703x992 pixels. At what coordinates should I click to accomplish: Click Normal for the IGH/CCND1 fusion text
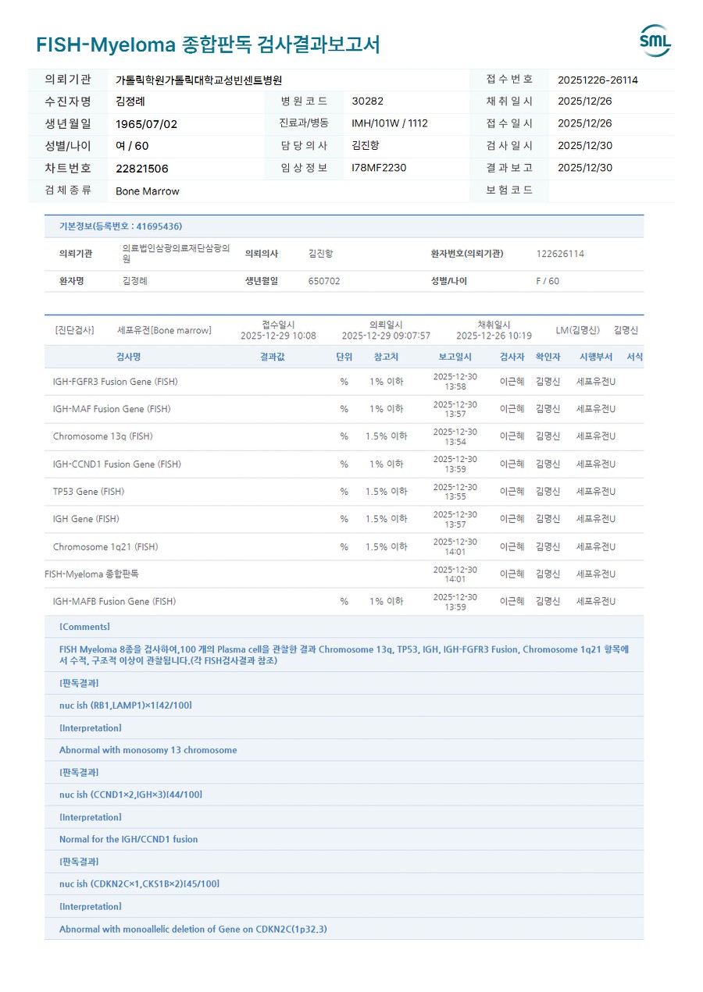pos(128,839)
